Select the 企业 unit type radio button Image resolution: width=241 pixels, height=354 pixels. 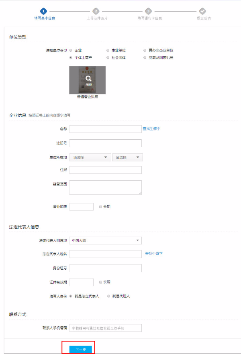(71, 51)
